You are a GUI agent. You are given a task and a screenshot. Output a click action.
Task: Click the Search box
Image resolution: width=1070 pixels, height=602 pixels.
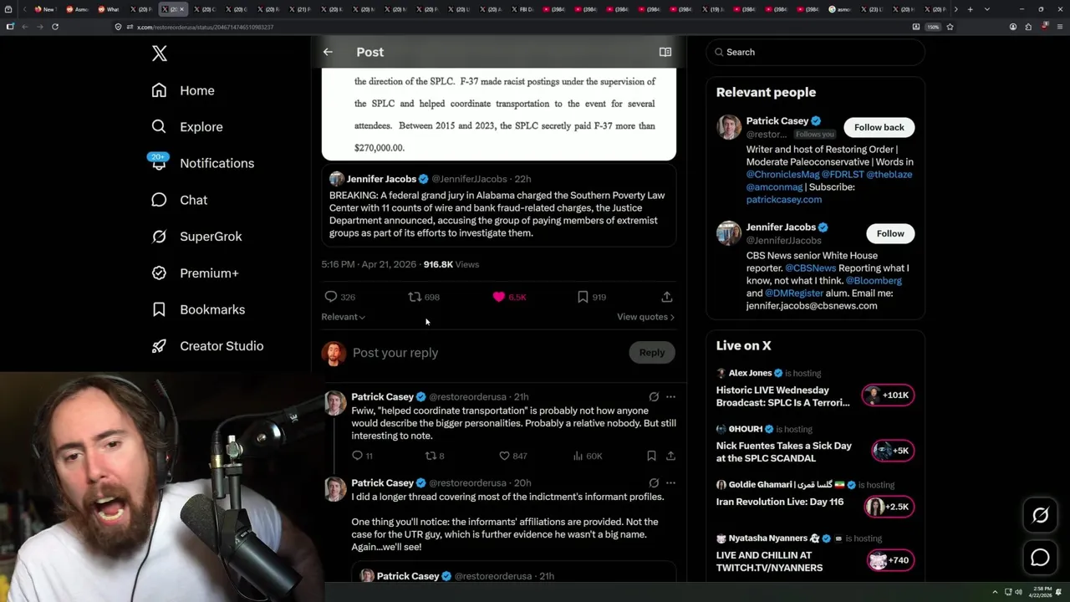coord(815,52)
